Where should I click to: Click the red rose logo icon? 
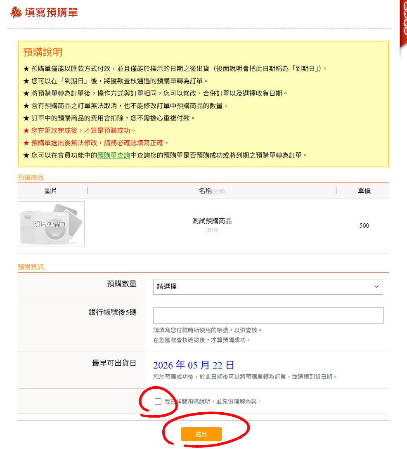coord(16,13)
